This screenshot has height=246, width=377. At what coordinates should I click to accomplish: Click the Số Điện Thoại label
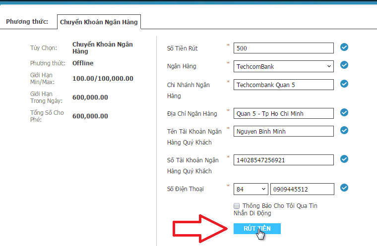[186, 189]
